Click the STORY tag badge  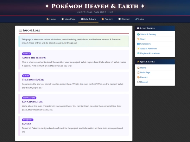pos(26,76)
